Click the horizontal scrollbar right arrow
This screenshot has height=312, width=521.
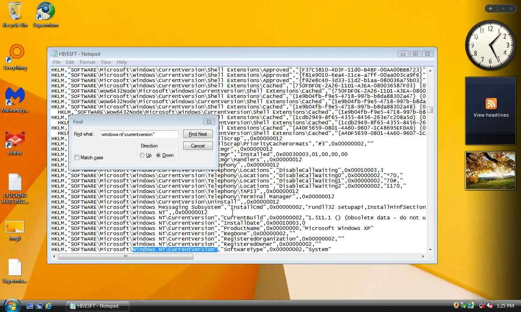coord(423,256)
